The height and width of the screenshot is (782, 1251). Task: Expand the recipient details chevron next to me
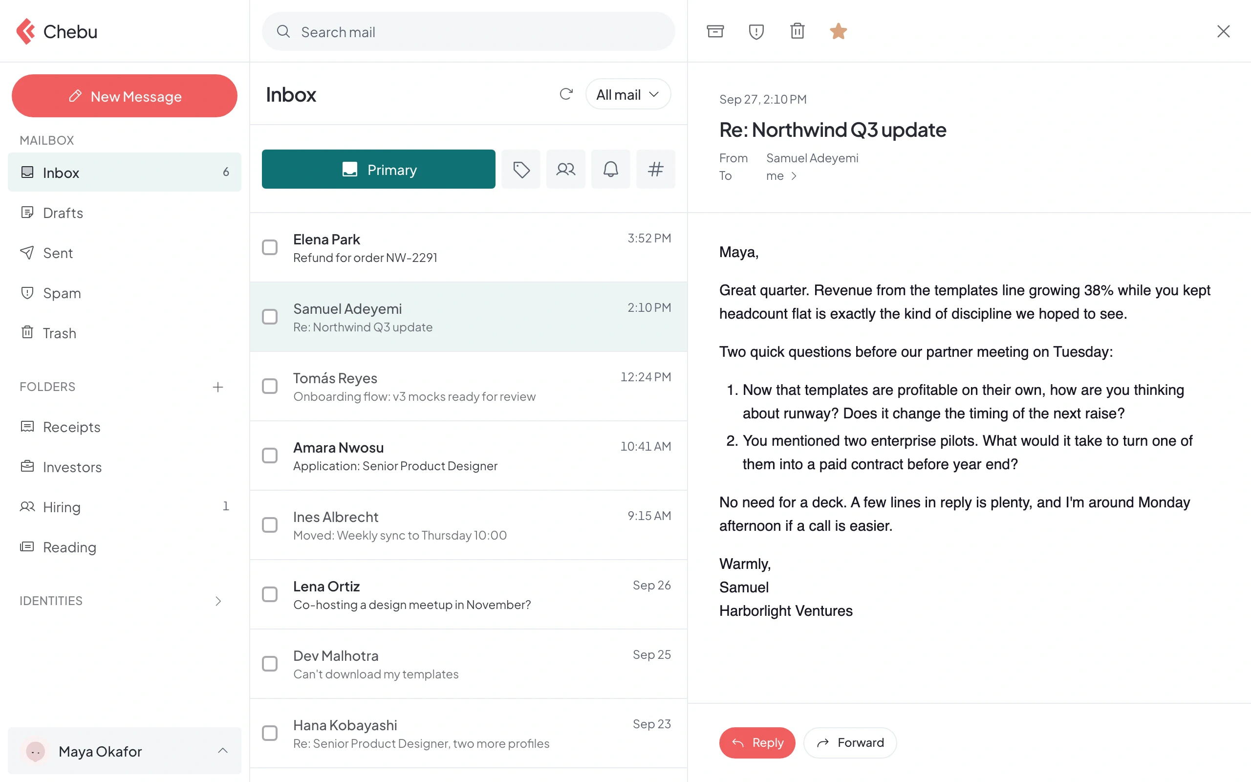(x=794, y=176)
